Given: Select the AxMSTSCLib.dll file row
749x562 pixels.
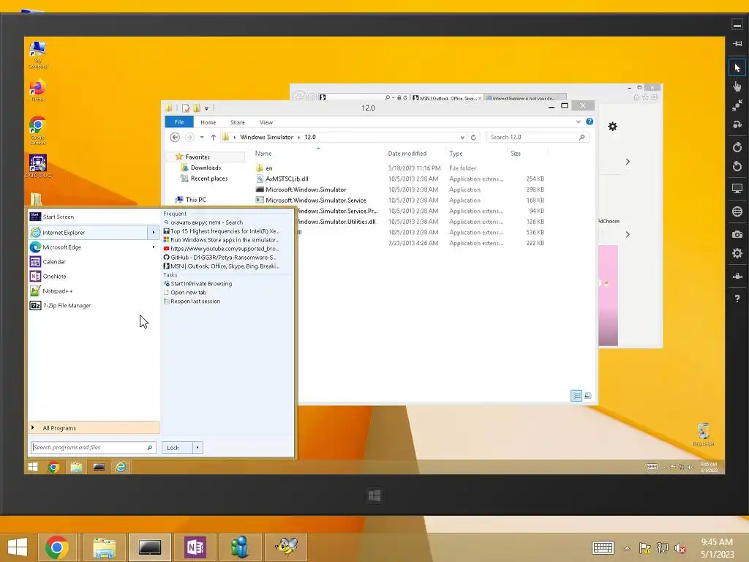Looking at the screenshot, I should (402, 179).
